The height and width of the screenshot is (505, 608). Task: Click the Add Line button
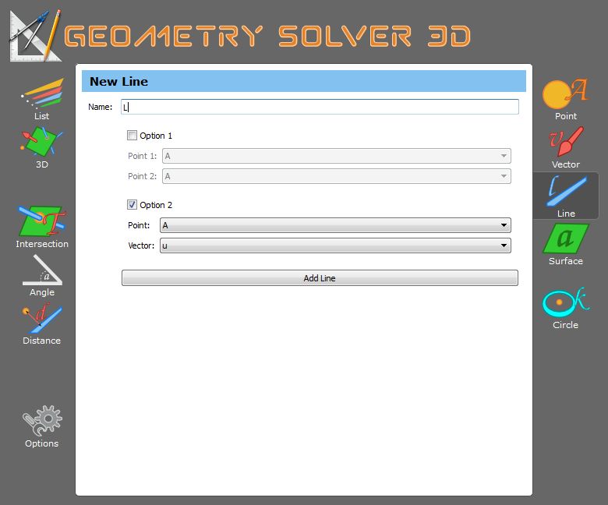320,278
